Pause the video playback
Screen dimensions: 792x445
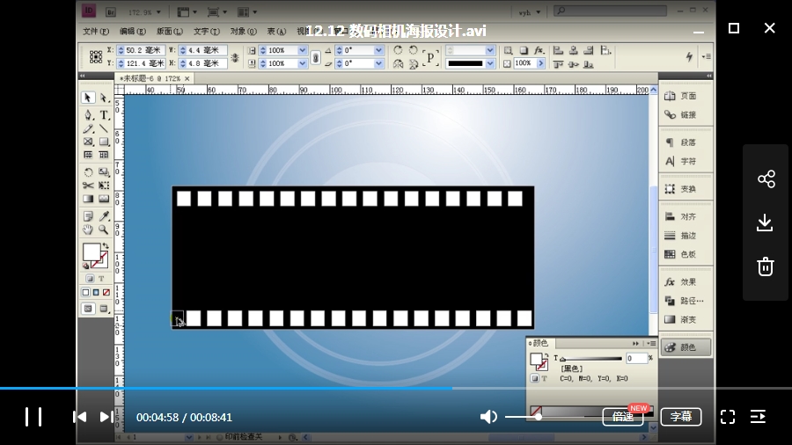33,417
